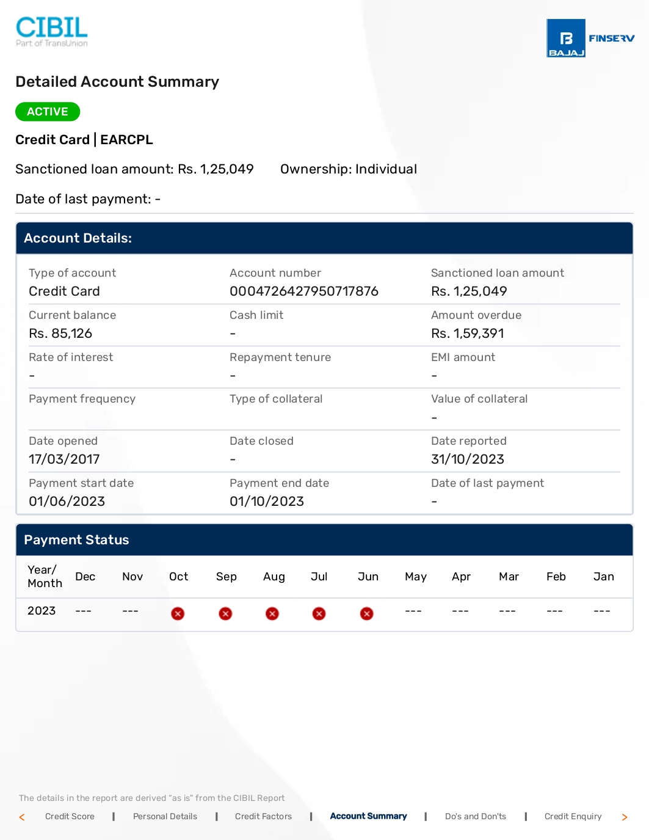Click the Account Details header bar
The height and width of the screenshot is (840, 649).
pyautogui.click(x=324, y=238)
